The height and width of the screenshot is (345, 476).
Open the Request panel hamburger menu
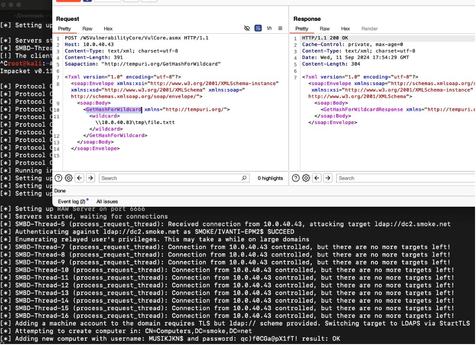tap(280, 28)
